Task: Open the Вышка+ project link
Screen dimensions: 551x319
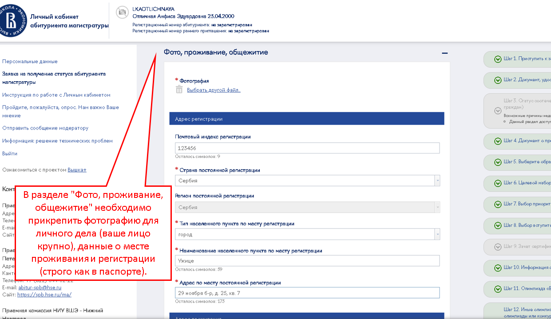Action: (77, 170)
